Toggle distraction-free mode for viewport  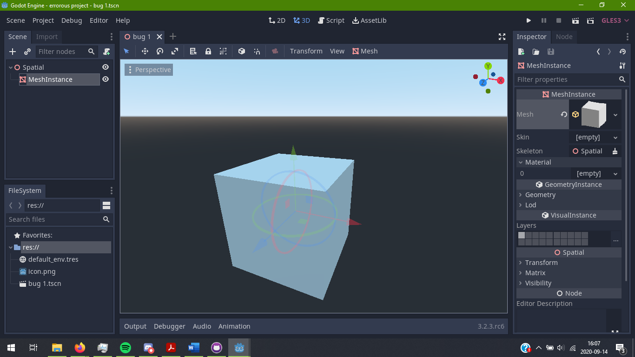coord(502,37)
